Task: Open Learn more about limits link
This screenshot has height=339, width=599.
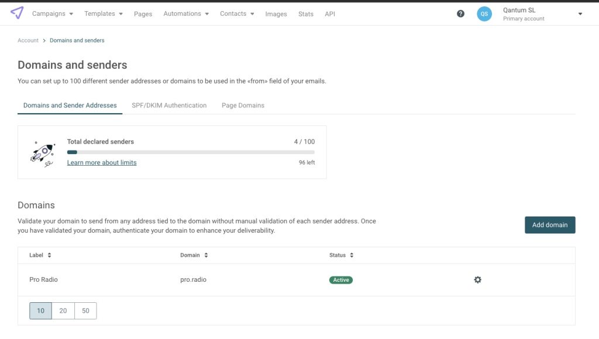Action: 102,163
